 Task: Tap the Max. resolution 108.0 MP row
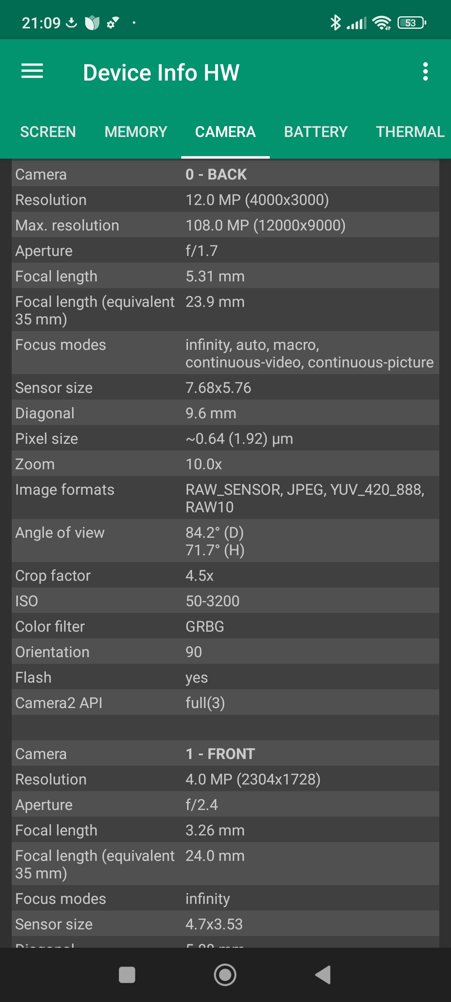225,225
